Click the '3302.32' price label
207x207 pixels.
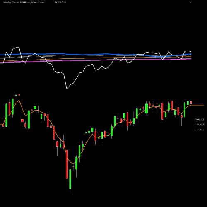tap(199, 120)
